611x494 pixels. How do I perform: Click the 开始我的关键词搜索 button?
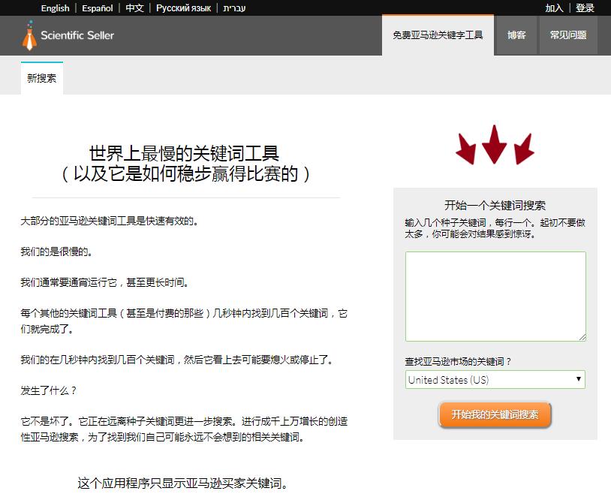point(495,414)
